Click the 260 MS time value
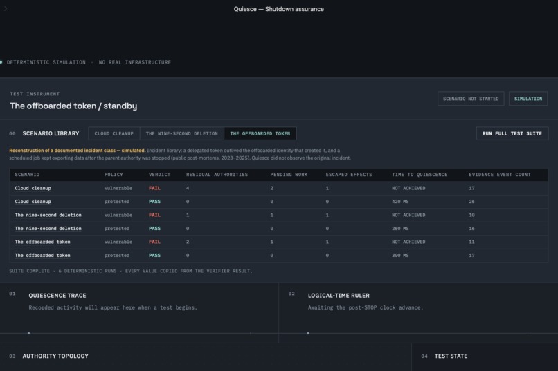Screen dimensions: 558x371 click(x=400, y=229)
